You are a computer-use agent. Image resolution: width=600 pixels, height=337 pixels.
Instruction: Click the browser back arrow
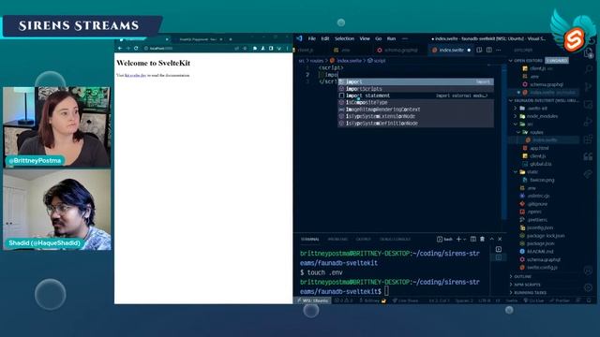tap(120, 49)
